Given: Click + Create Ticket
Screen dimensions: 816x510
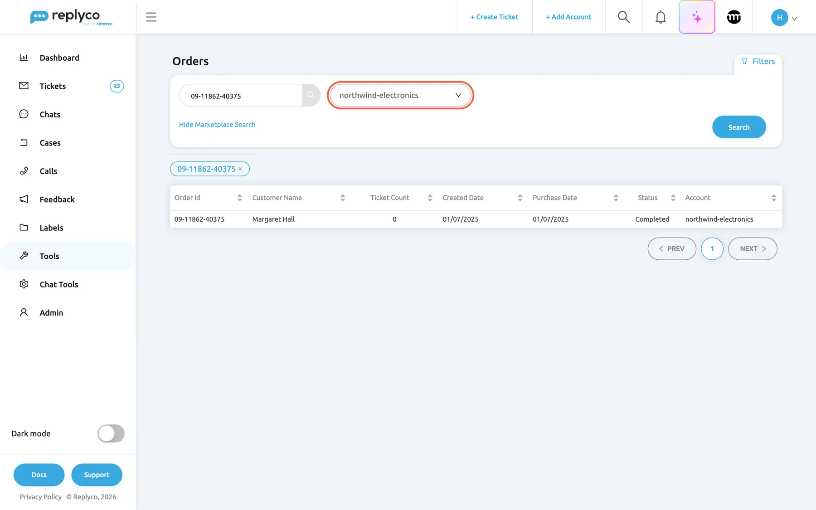Looking at the screenshot, I should point(494,17).
